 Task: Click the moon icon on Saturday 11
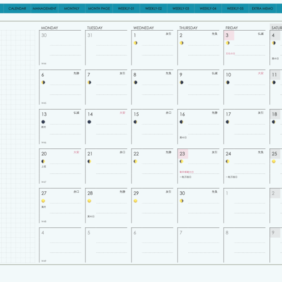(x=274, y=82)
